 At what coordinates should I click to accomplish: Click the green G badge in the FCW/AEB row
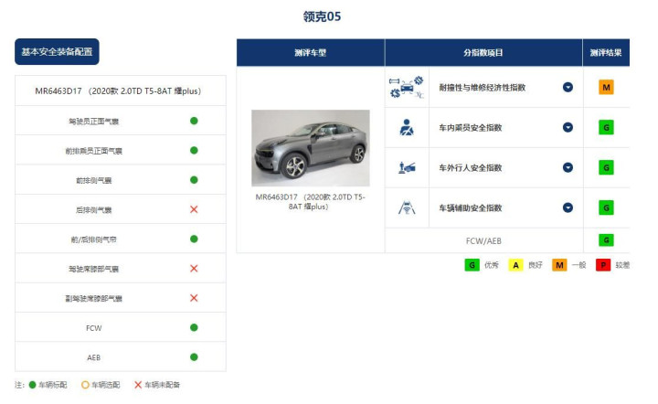pos(606,240)
